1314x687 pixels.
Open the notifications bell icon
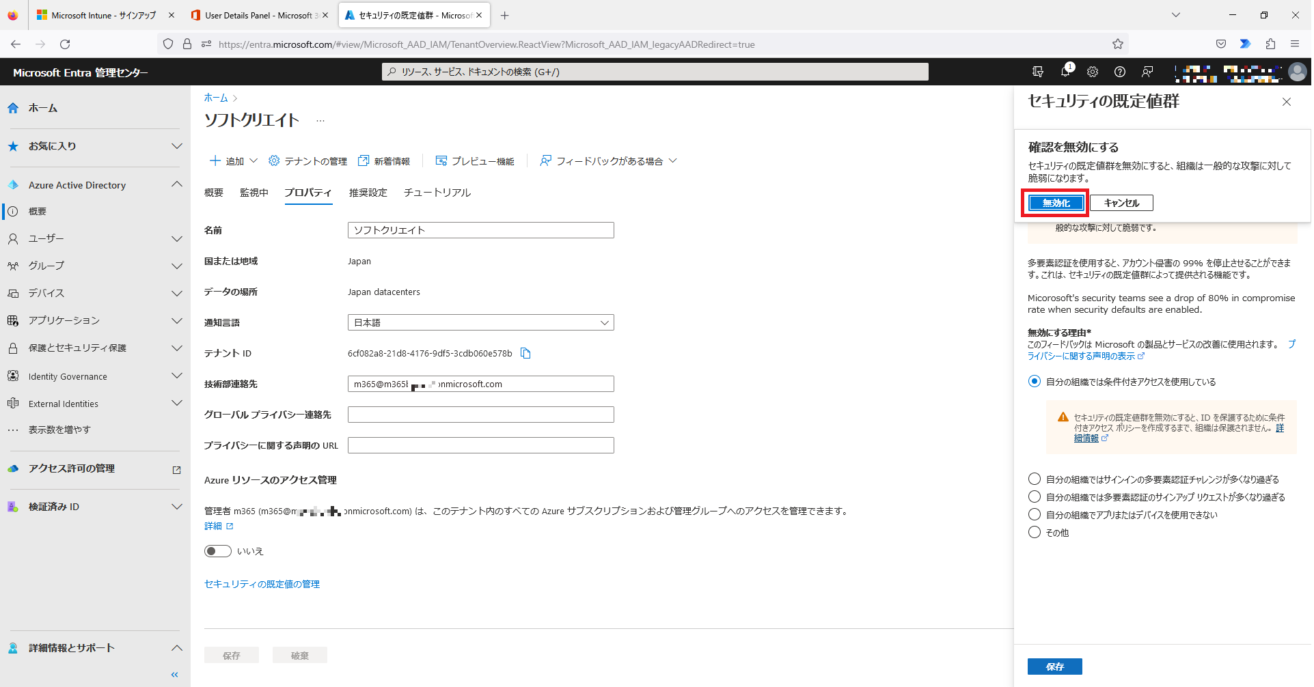pyautogui.click(x=1065, y=72)
